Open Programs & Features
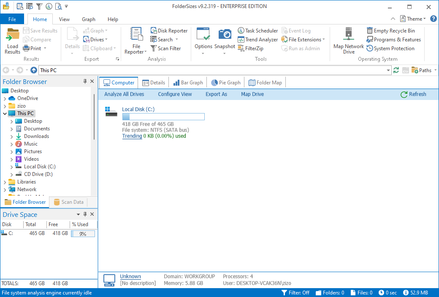The image size is (439, 297). click(x=394, y=40)
